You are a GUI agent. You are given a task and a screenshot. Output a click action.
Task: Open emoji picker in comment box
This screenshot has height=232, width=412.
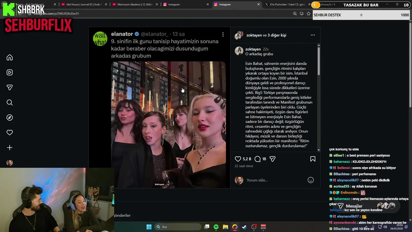pyautogui.click(x=311, y=180)
